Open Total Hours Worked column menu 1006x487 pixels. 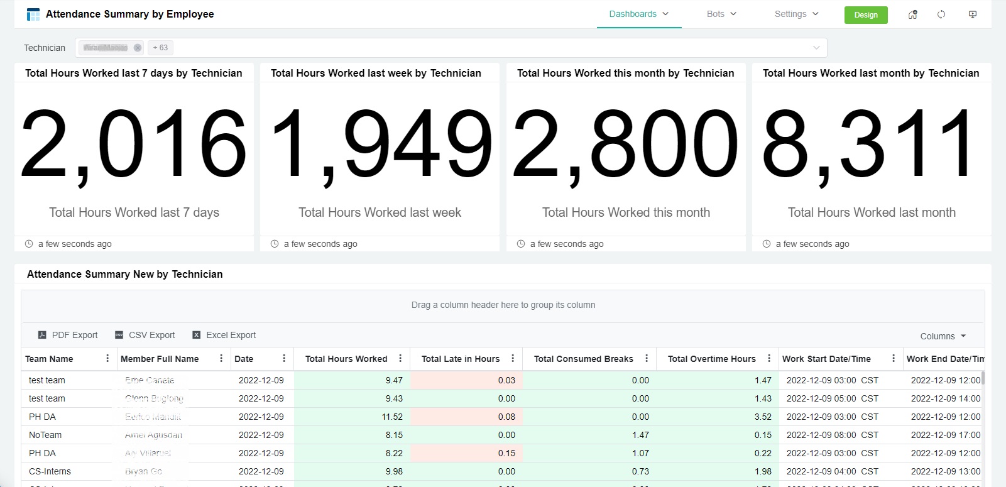point(400,358)
